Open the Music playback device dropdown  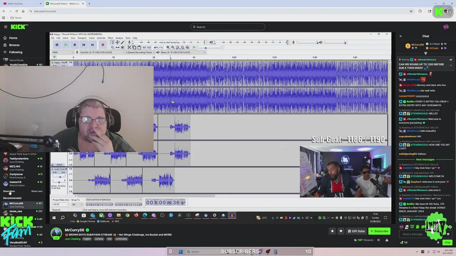[183, 52]
